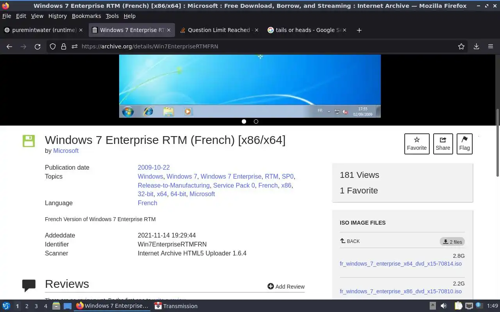Screen dimensions: 500x312
Task: Open the volume control in system tray
Action: (x=444, y=306)
